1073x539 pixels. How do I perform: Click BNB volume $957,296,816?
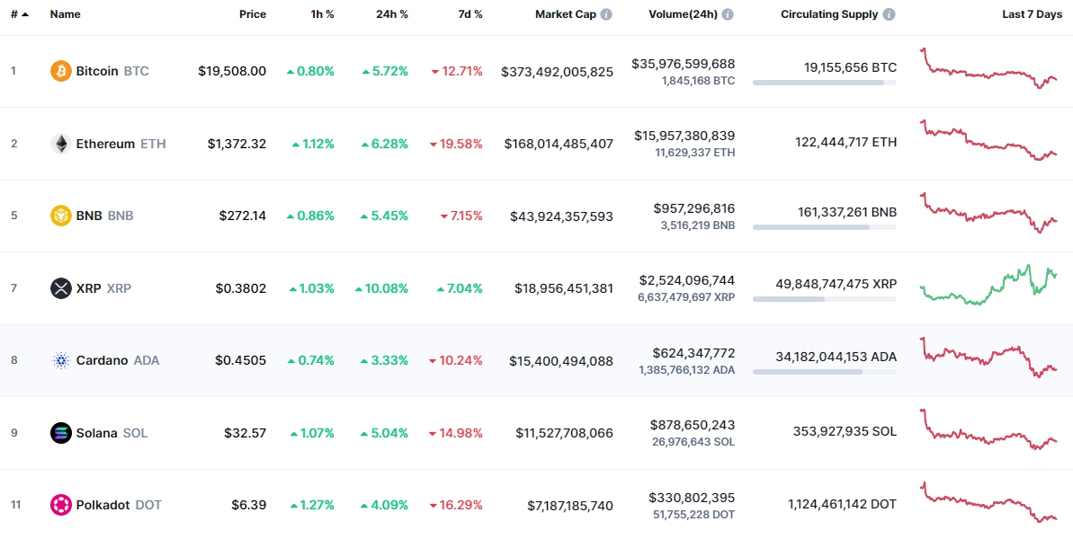click(693, 208)
